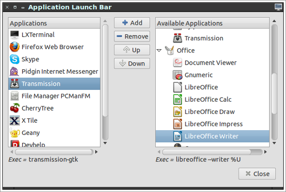Select the X Tile entry
The width and height of the screenshot is (286, 192).
[x=54, y=120]
